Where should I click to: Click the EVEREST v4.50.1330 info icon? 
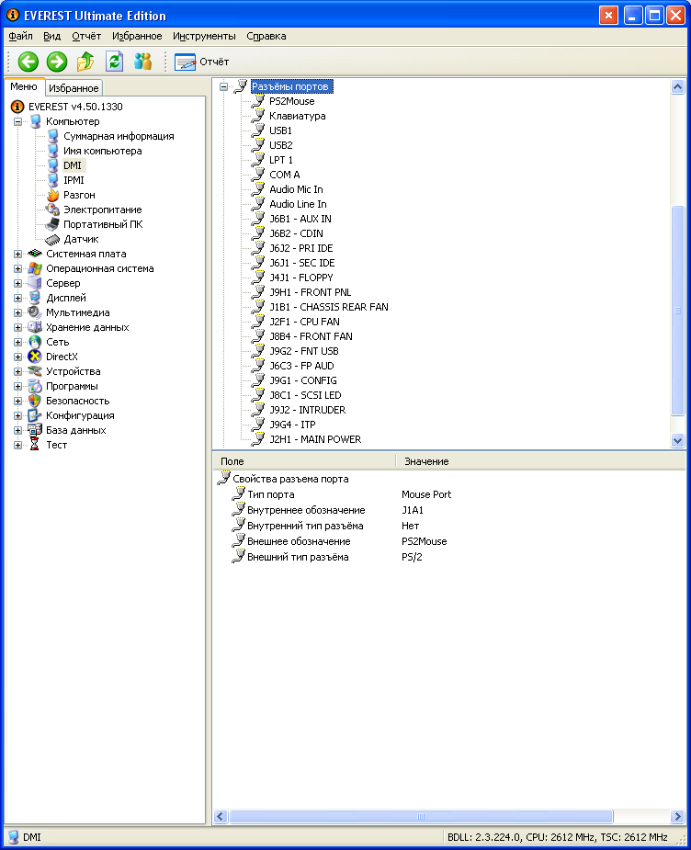coord(17,107)
